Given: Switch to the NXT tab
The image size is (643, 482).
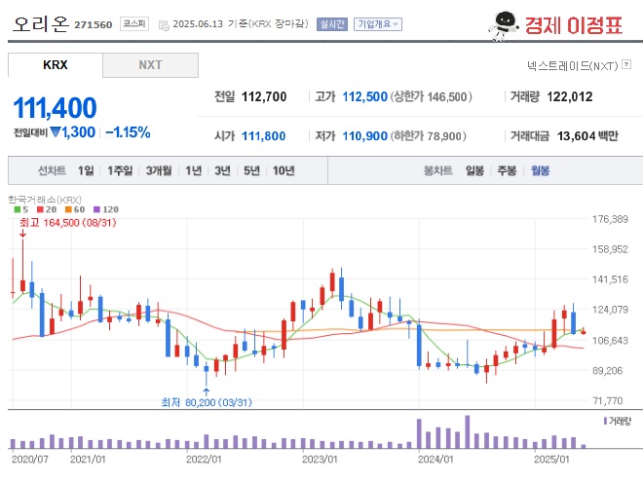Looking at the screenshot, I should click(150, 65).
